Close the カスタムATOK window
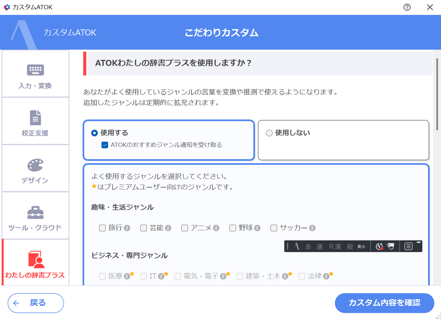Image resolution: width=441 pixels, height=320 pixels. coord(430,7)
